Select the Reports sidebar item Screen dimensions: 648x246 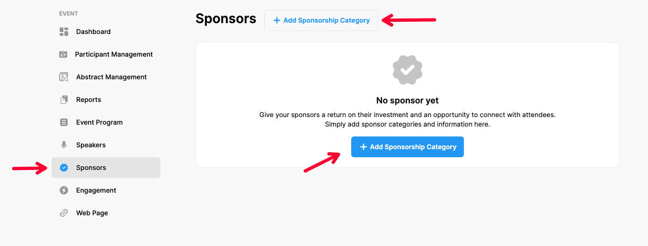point(89,100)
